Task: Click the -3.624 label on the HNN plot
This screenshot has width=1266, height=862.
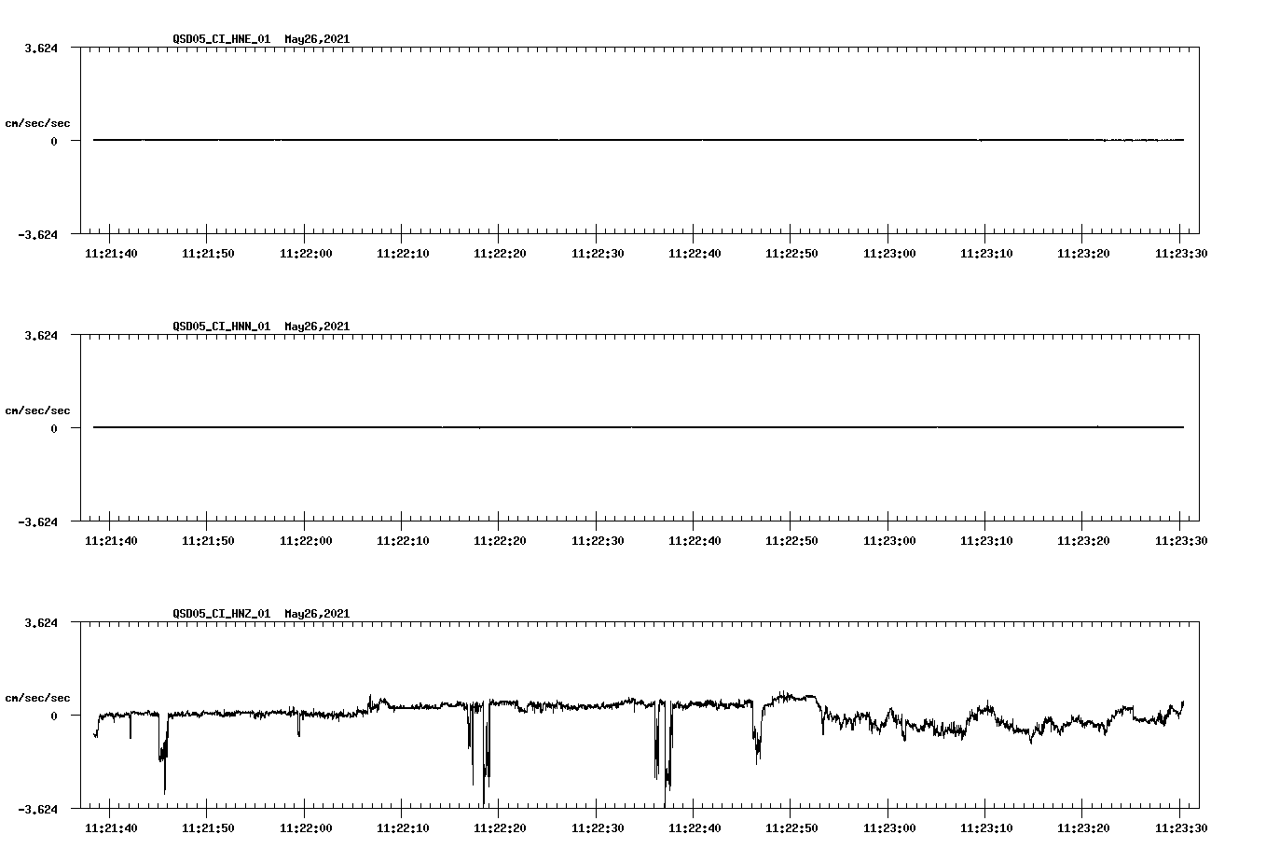Action: click(x=40, y=521)
